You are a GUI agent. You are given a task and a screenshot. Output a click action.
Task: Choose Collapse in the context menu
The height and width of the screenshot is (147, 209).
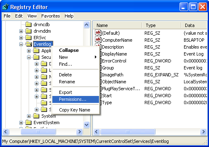pyautogui.click(x=76, y=50)
